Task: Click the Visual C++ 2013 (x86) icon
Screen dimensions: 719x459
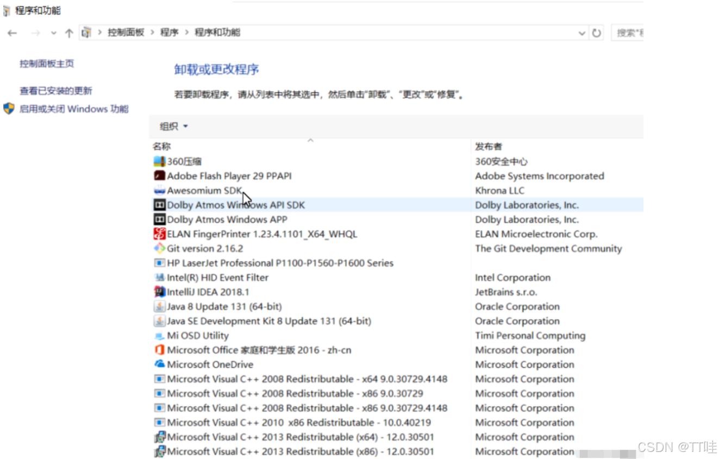Action: pyautogui.click(x=159, y=451)
